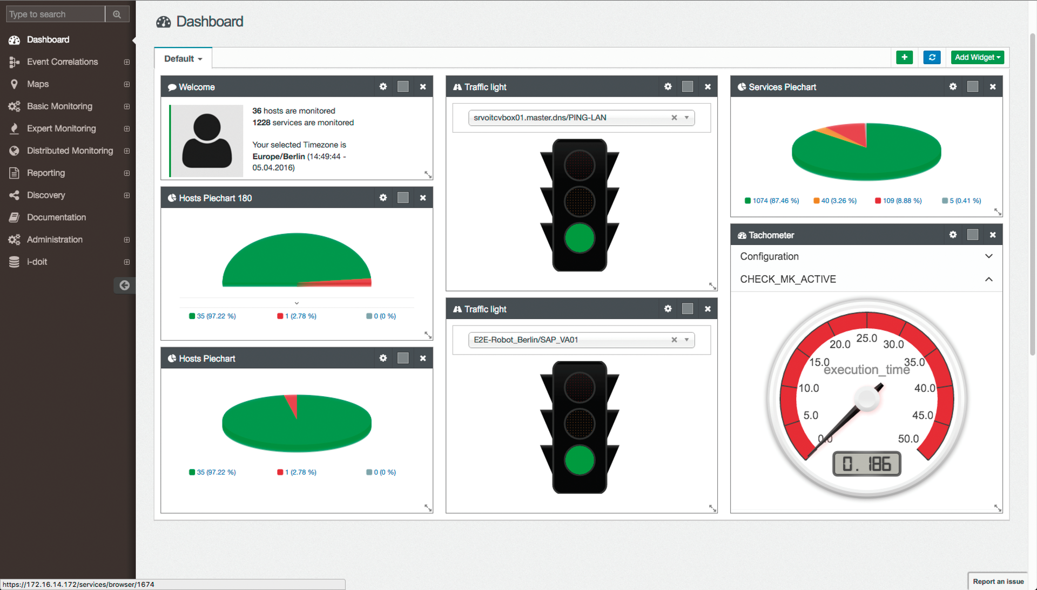Open the Default dashboard tab dropdown
This screenshot has height=590, width=1037.
point(183,58)
